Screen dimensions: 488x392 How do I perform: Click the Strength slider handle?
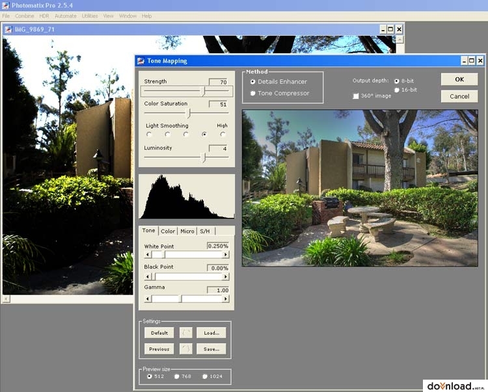(202, 92)
